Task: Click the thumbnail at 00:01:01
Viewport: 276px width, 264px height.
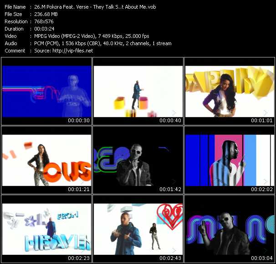Action: click(230, 91)
